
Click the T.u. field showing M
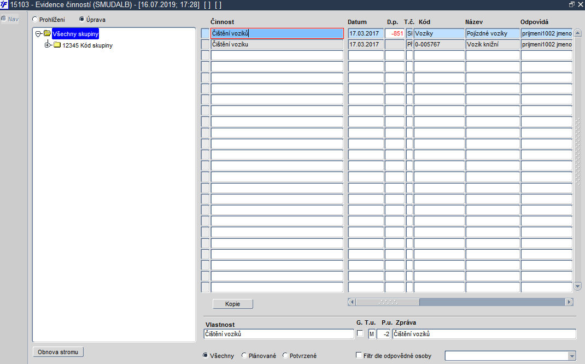[372, 334]
